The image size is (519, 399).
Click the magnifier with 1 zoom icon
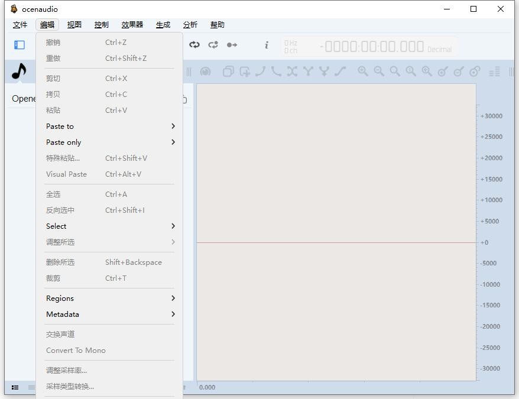(411, 71)
